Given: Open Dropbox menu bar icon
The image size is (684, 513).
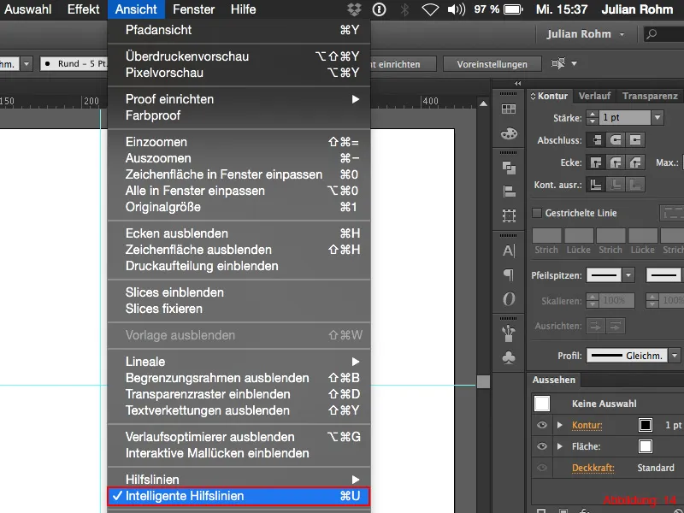Looking at the screenshot, I should (354, 9).
